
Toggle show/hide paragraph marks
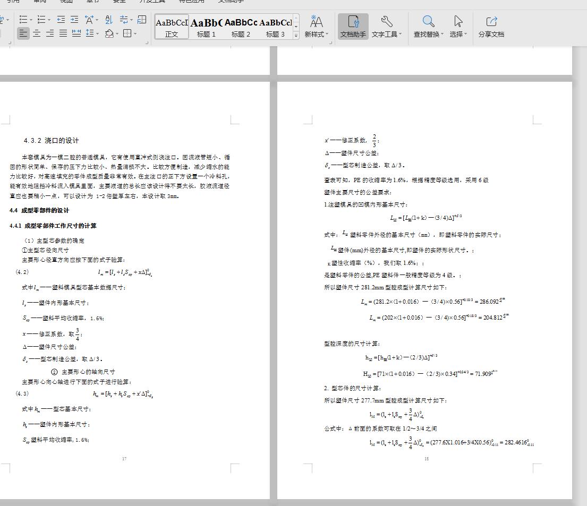coord(123,20)
